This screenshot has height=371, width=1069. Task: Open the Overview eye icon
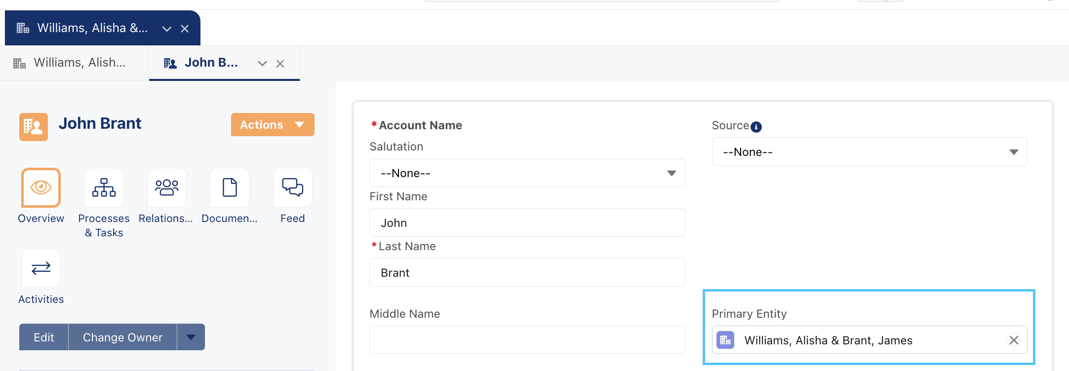tap(41, 187)
